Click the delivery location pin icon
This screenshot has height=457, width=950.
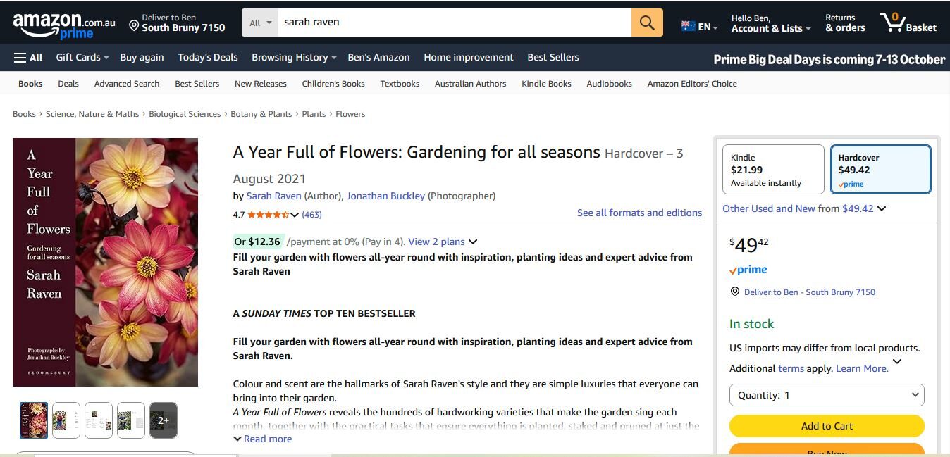[134, 26]
